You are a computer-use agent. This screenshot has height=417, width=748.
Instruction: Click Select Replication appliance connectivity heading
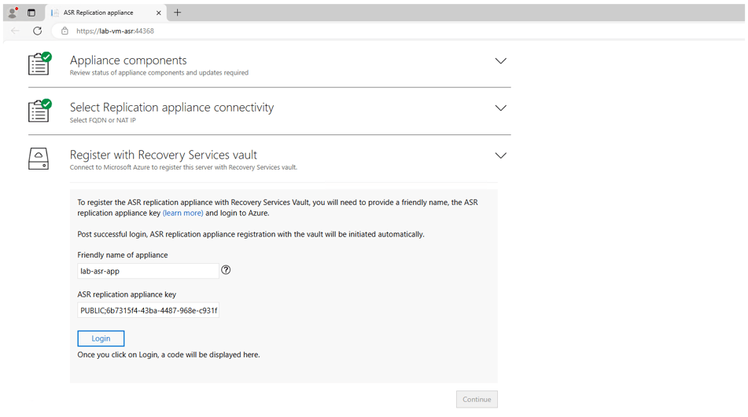point(171,108)
